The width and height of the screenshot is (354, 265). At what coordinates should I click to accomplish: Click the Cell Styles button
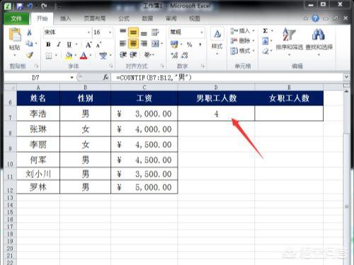click(x=217, y=40)
